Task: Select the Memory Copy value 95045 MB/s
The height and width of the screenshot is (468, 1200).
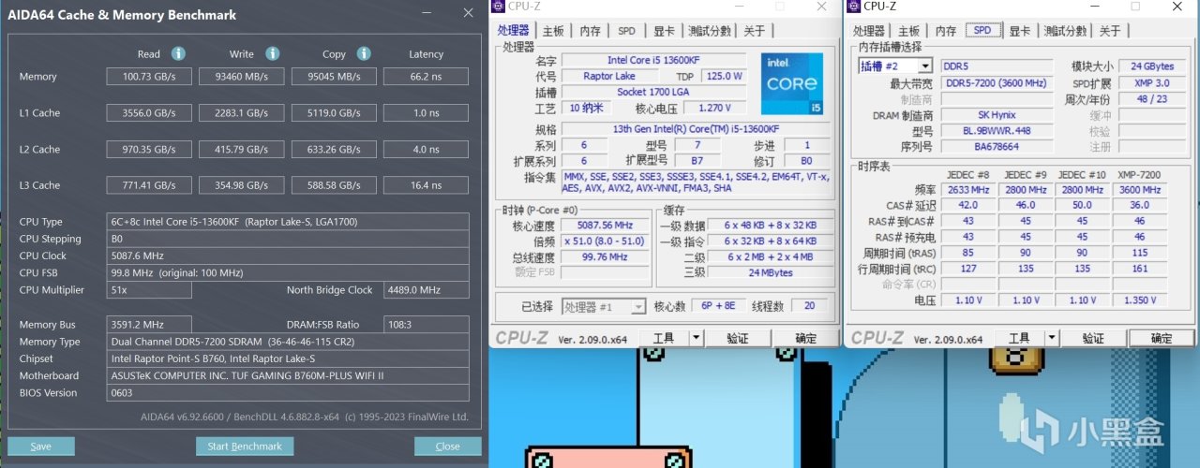Action: [x=333, y=77]
